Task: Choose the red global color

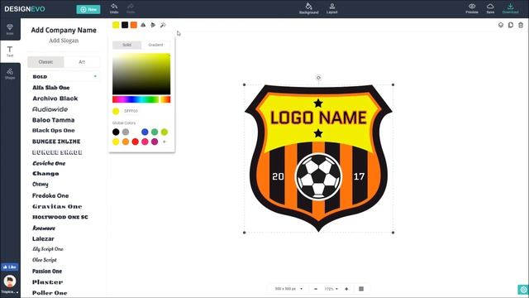Action: [x=136, y=142]
